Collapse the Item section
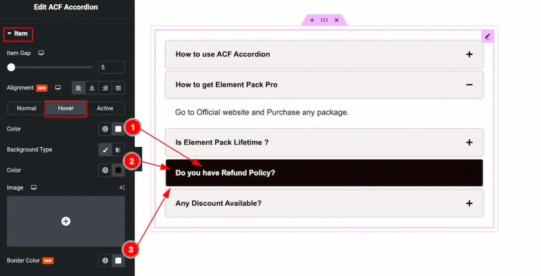 pos(18,34)
